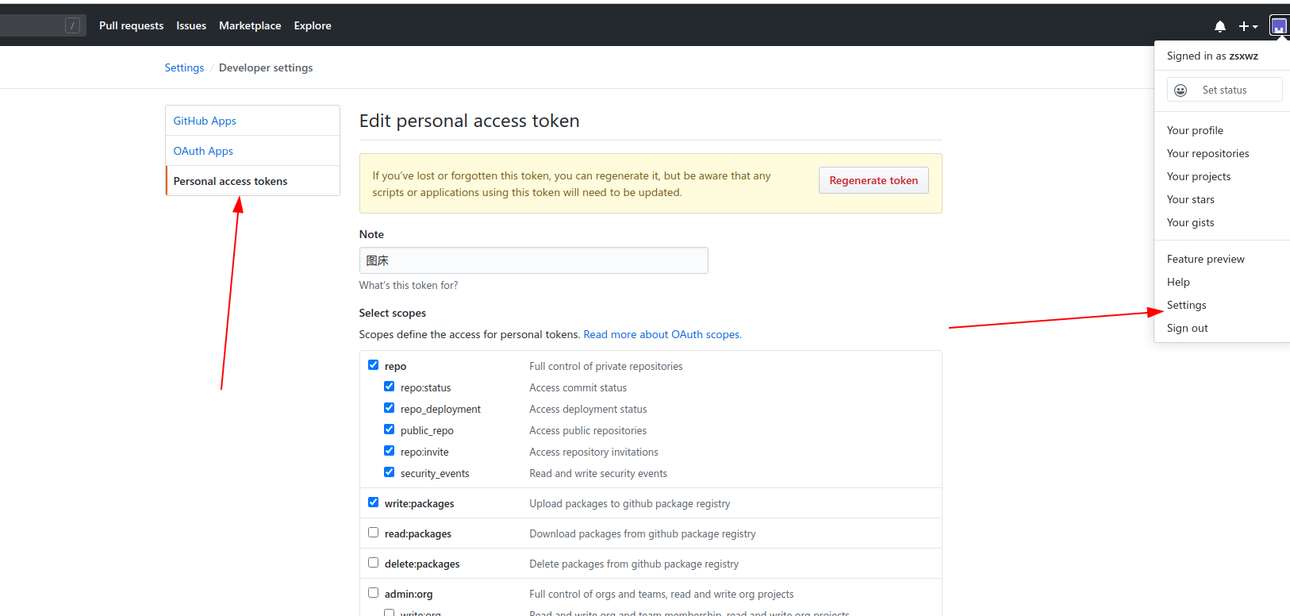Uncheck write:packages scope

pyautogui.click(x=373, y=502)
